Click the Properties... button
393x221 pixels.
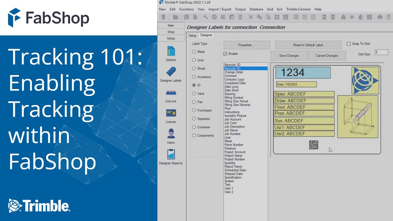coord(247,45)
